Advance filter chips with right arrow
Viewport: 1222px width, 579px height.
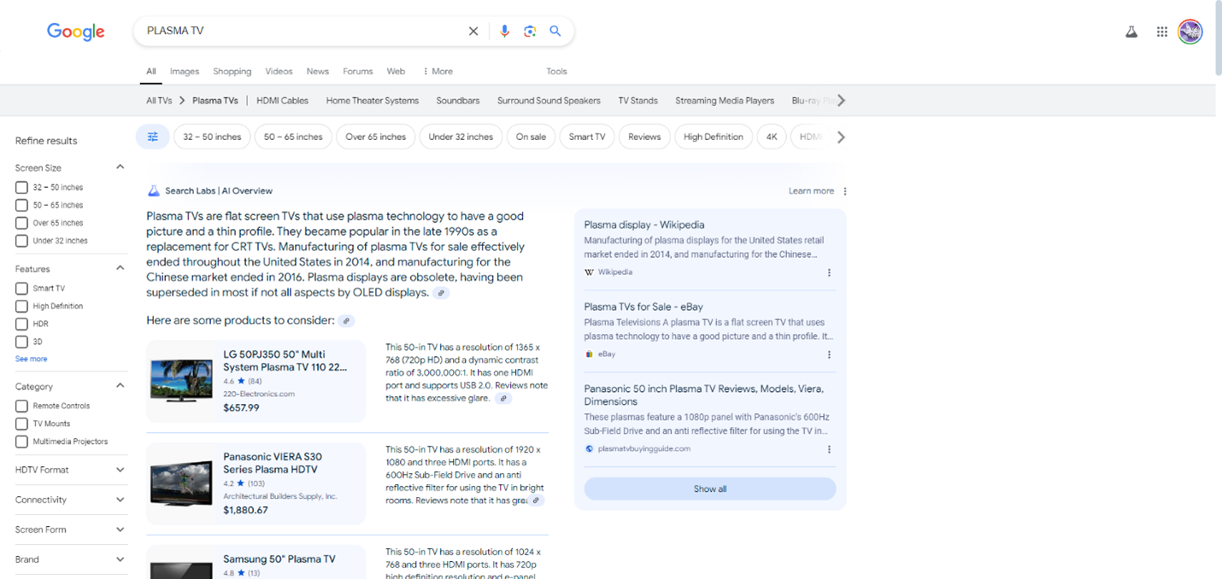click(x=841, y=137)
